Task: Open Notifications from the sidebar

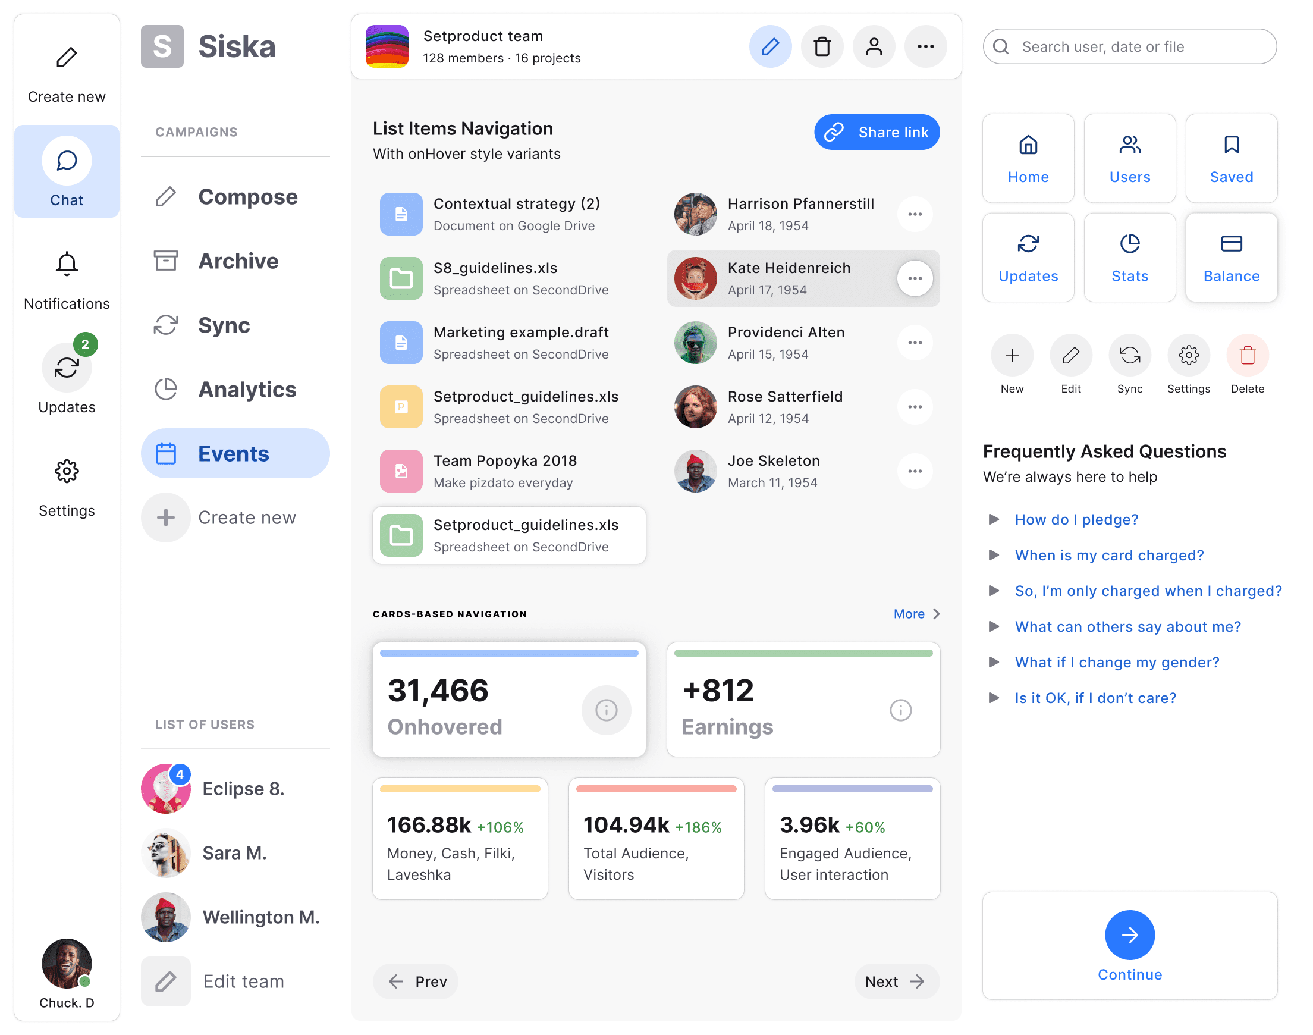Action: coord(66,274)
